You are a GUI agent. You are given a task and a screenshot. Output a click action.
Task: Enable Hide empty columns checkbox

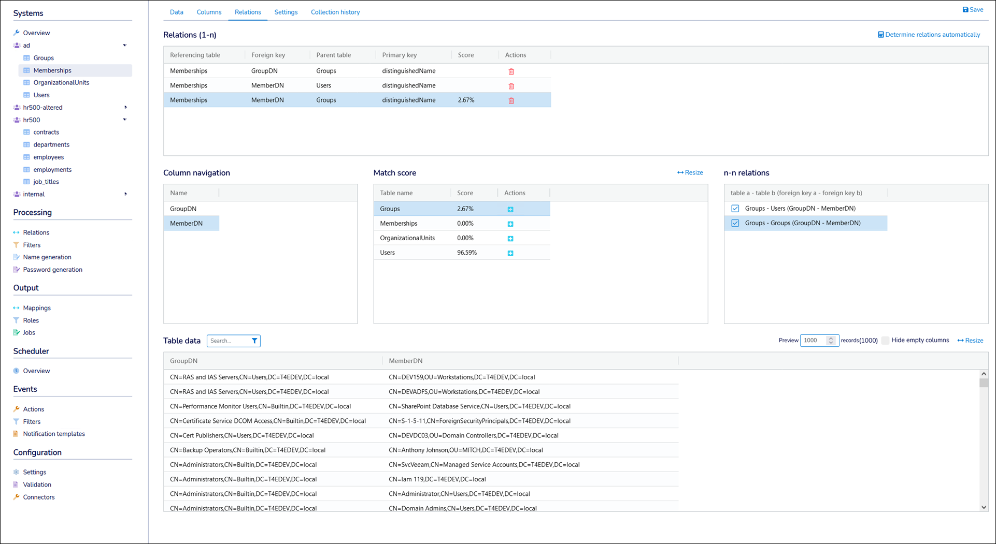click(x=885, y=341)
